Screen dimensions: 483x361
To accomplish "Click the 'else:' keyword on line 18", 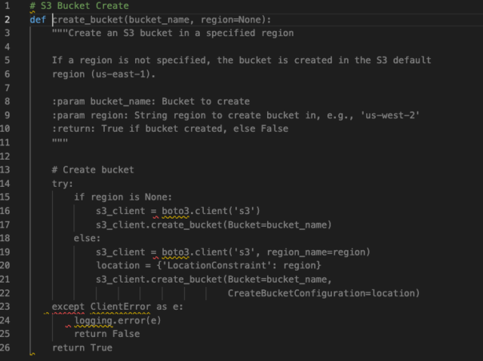I will 88,238.
